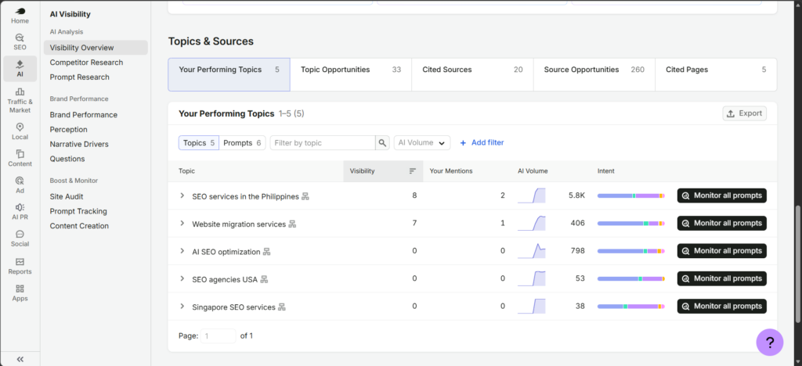
Task: Click AI Volume trend chart for SEO services Philippines
Action: [x=532, y=196]
